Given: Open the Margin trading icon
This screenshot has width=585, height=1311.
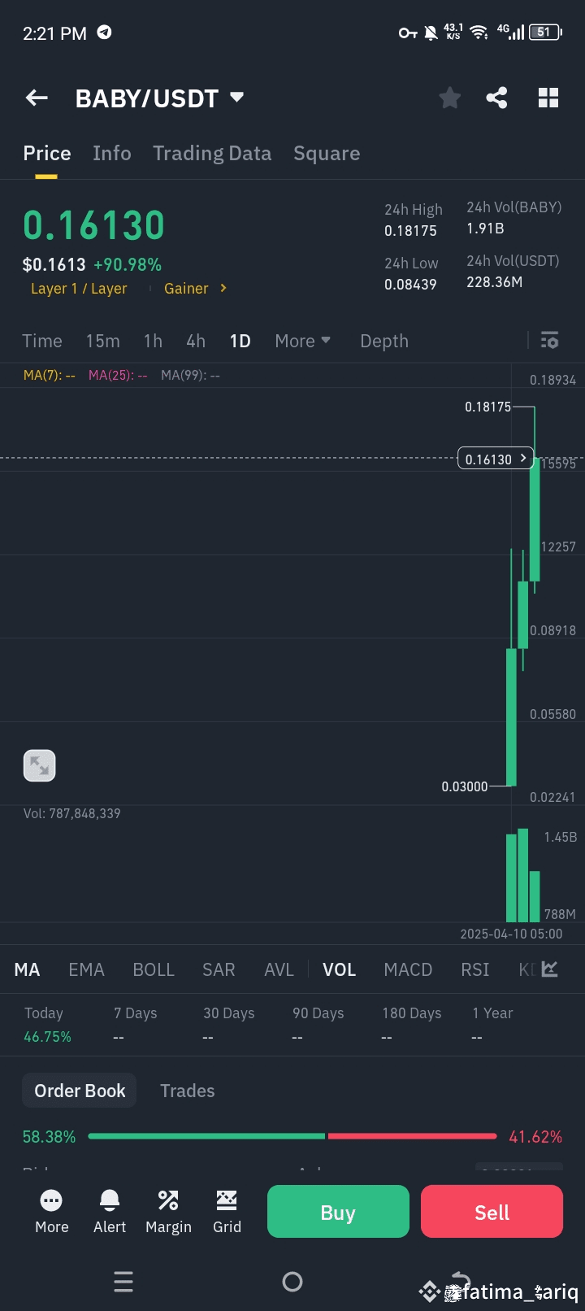Looking at the screenshot, I should (x=168, y=1211).
